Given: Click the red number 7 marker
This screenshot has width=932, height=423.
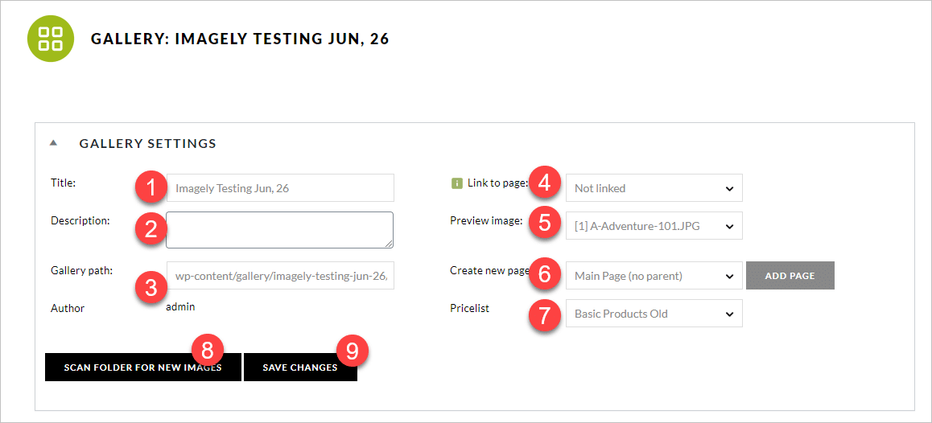Looking at the screenshot, I should [544, 315].
